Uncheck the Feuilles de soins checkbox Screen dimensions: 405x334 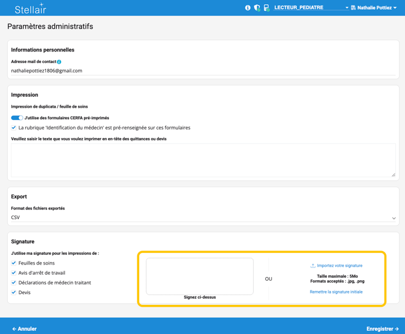pos(14,263)
